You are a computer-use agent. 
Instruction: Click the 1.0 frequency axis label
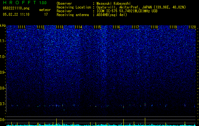[3, 57]
